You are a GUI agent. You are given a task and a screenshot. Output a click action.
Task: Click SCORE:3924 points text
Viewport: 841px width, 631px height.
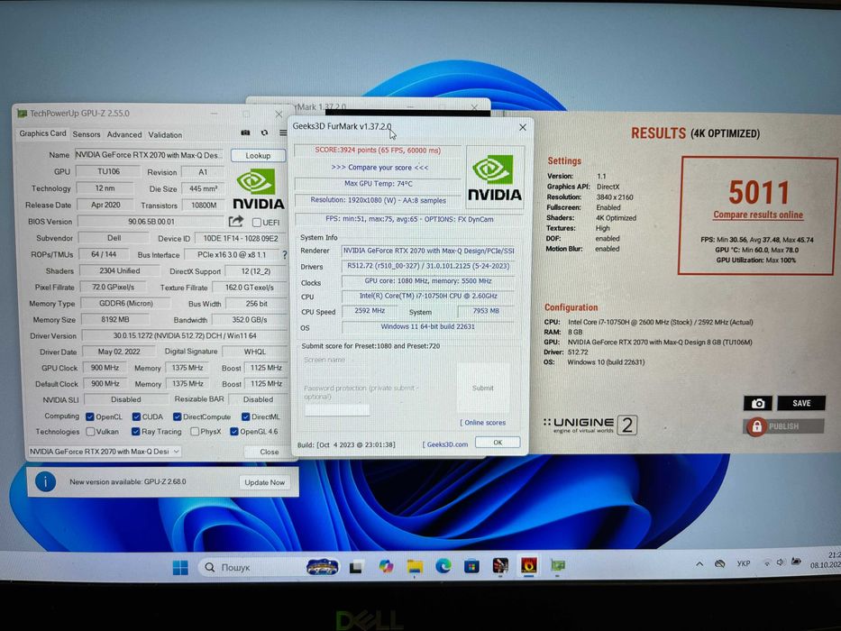pyautogui.click(x=378, y=151)
